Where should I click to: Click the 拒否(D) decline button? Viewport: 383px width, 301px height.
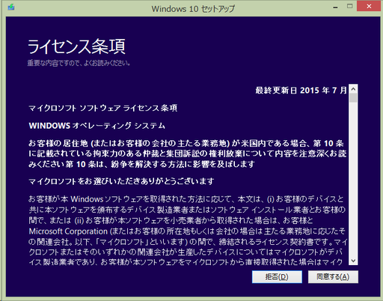click(x=277, y=277)
